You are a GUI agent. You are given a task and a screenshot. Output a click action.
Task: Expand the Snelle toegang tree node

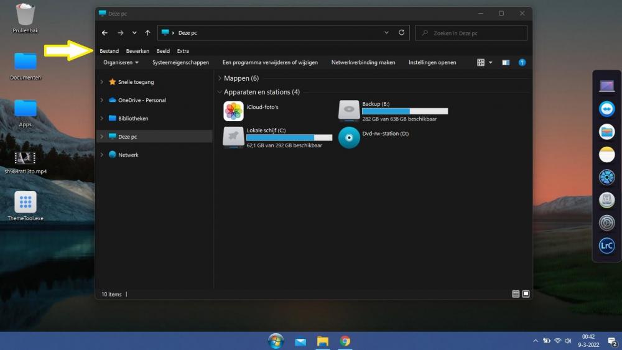(x=102, y=82)
